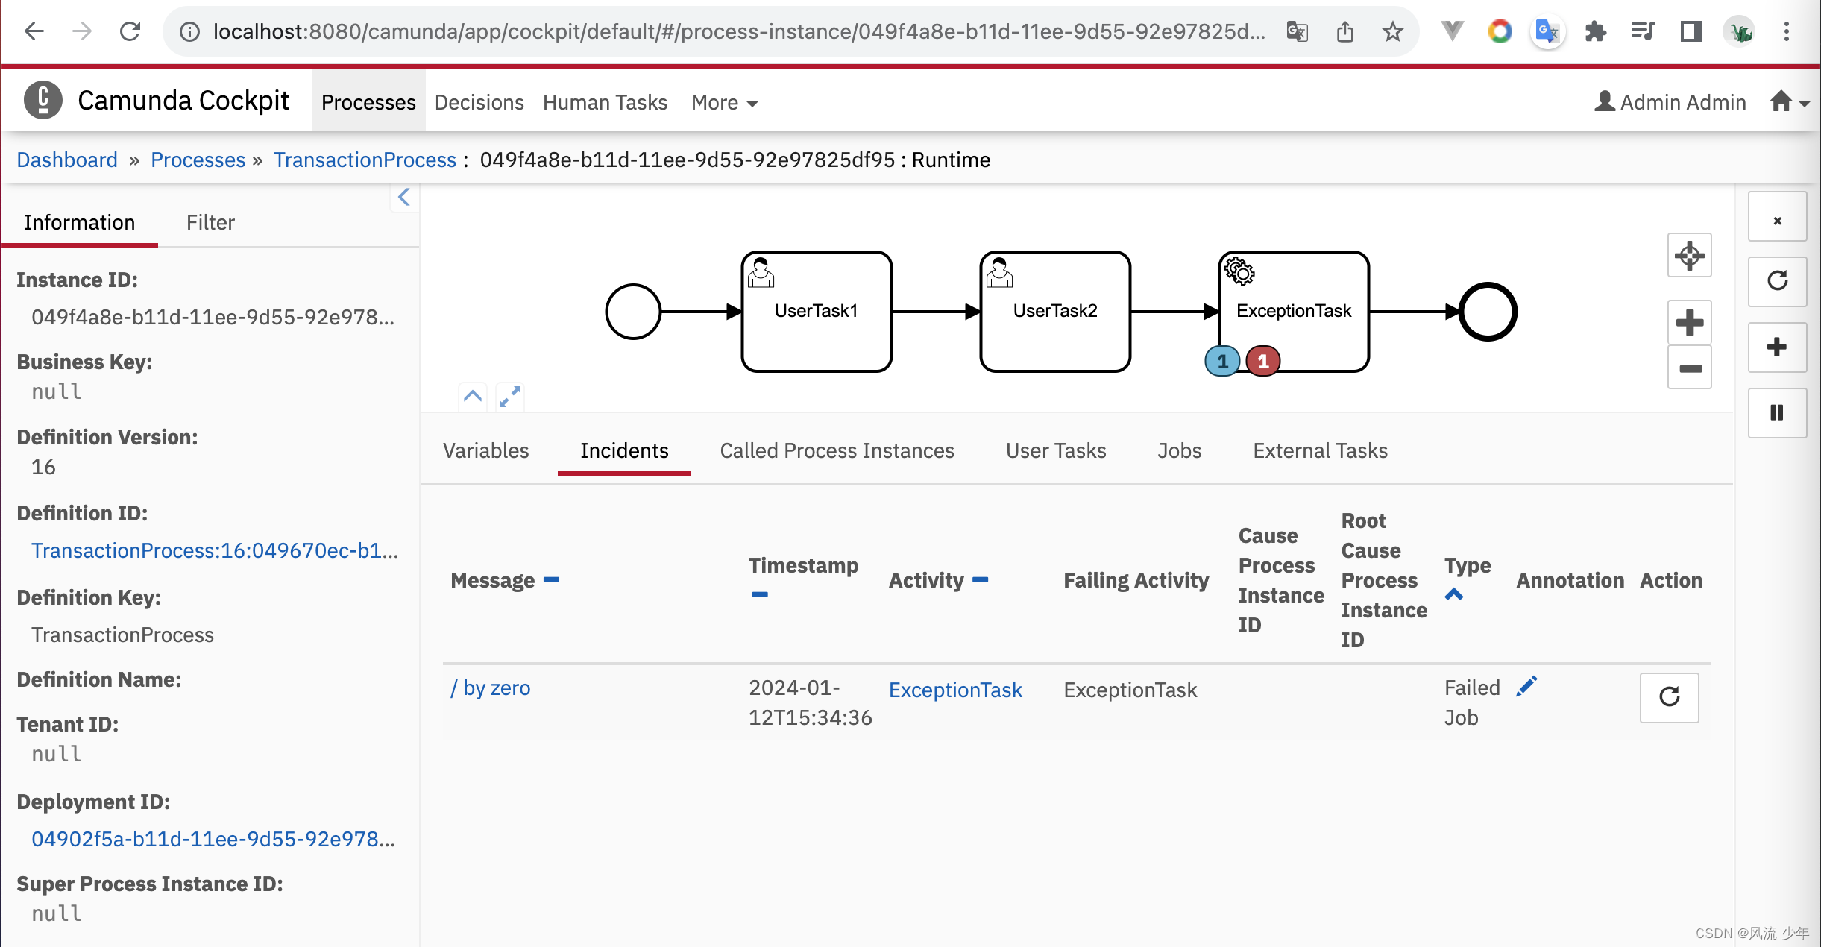Viewport: 1821px width, 947px height.
Task: Click the browser forward arrow
Action: (x=82, y=31)
